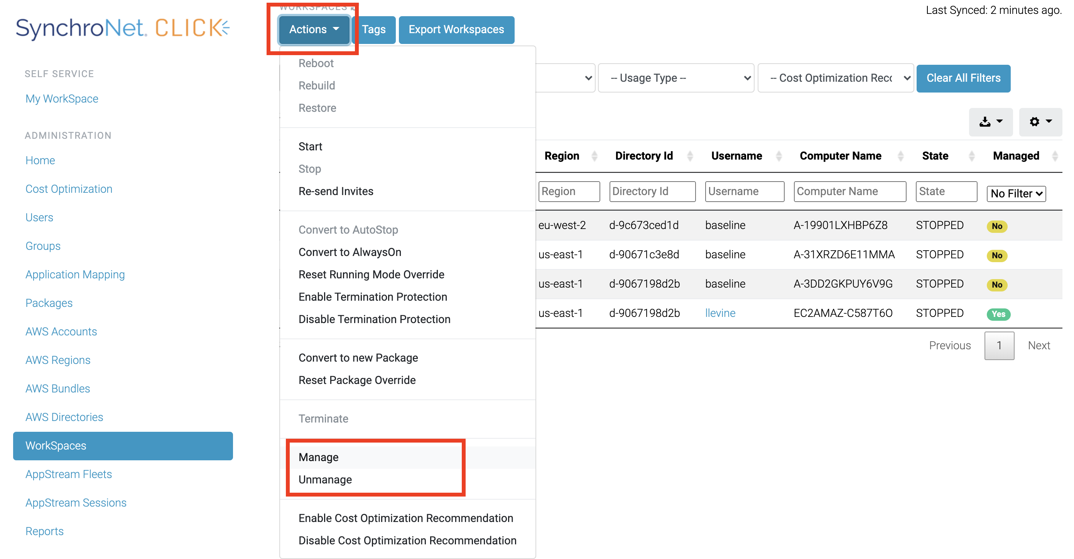Open Packages sidebar link

pyautogui.click(x=49, y=303)
